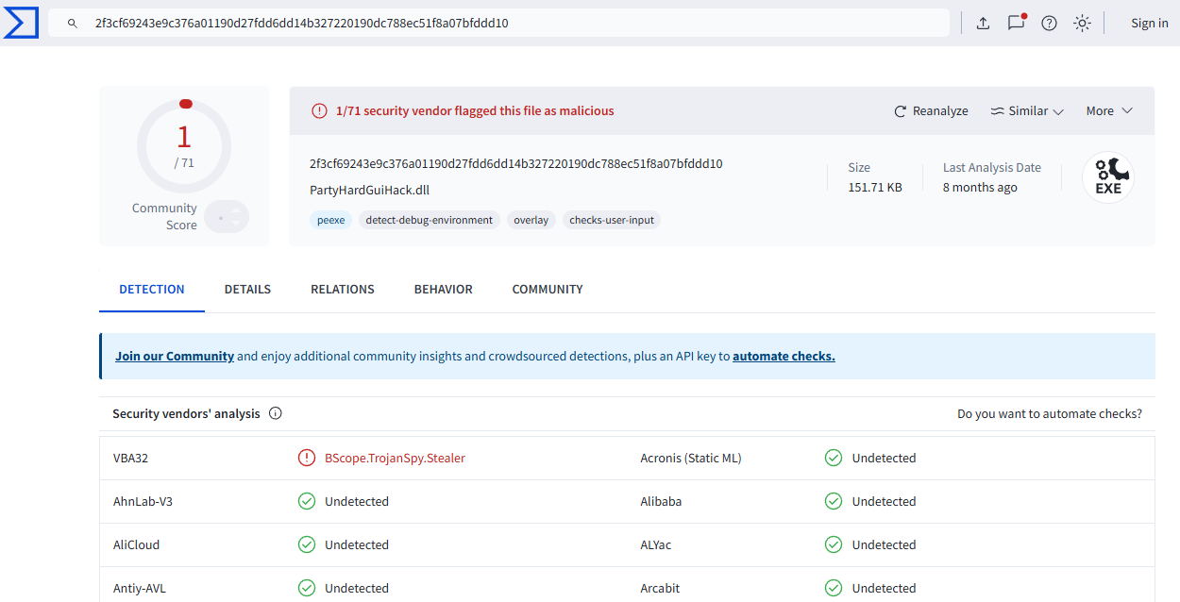Click the search magnifier icon
Screen dimensions: 1180x602
(x=73, y=24)
